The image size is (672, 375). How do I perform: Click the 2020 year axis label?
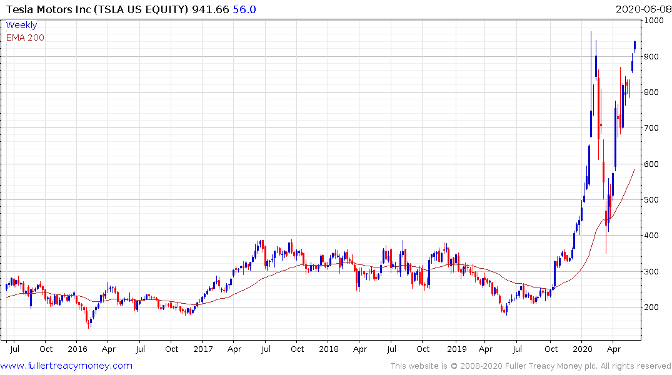click(x=583, y=349)
